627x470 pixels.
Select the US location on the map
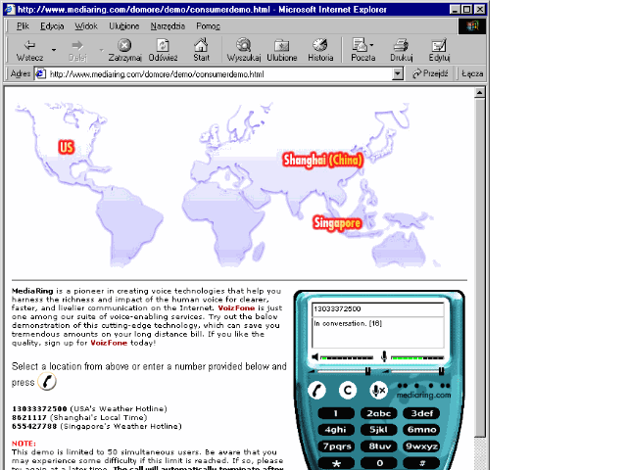click(x=67, y=147)
